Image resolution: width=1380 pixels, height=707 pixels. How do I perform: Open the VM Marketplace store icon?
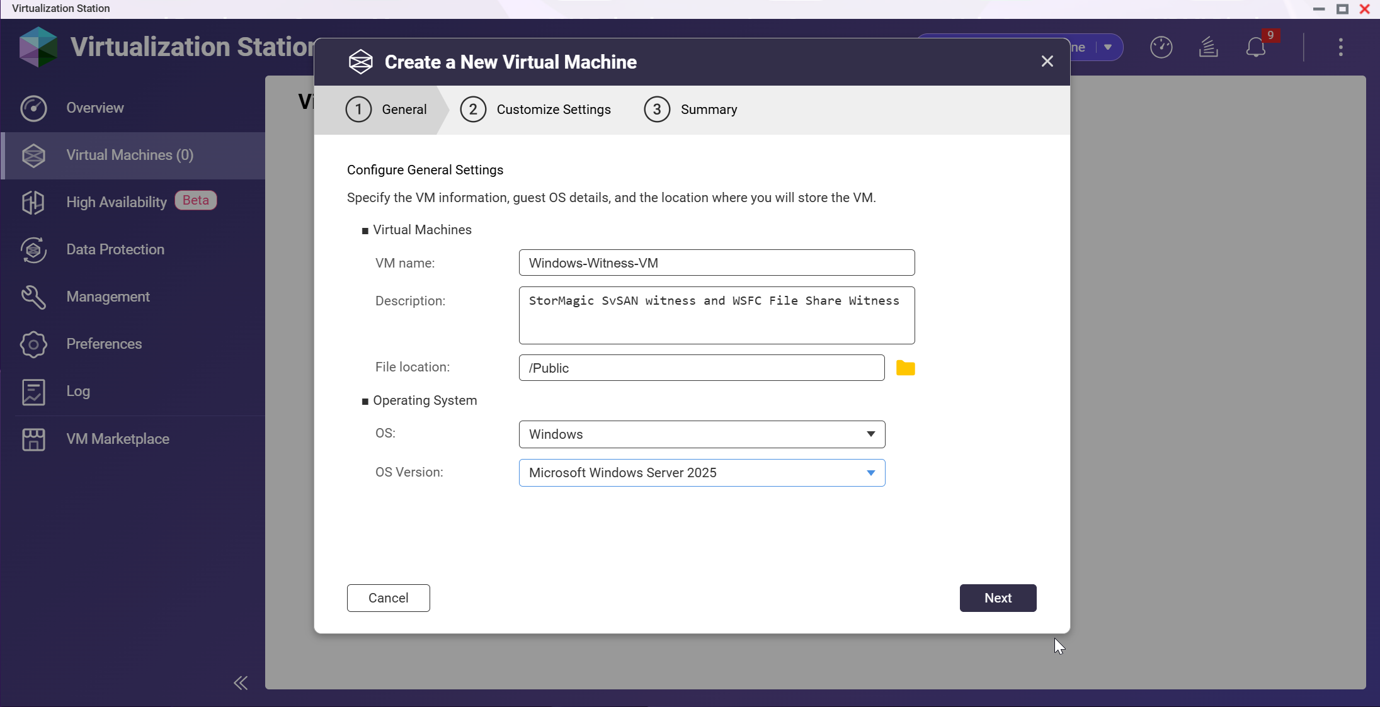33,439
